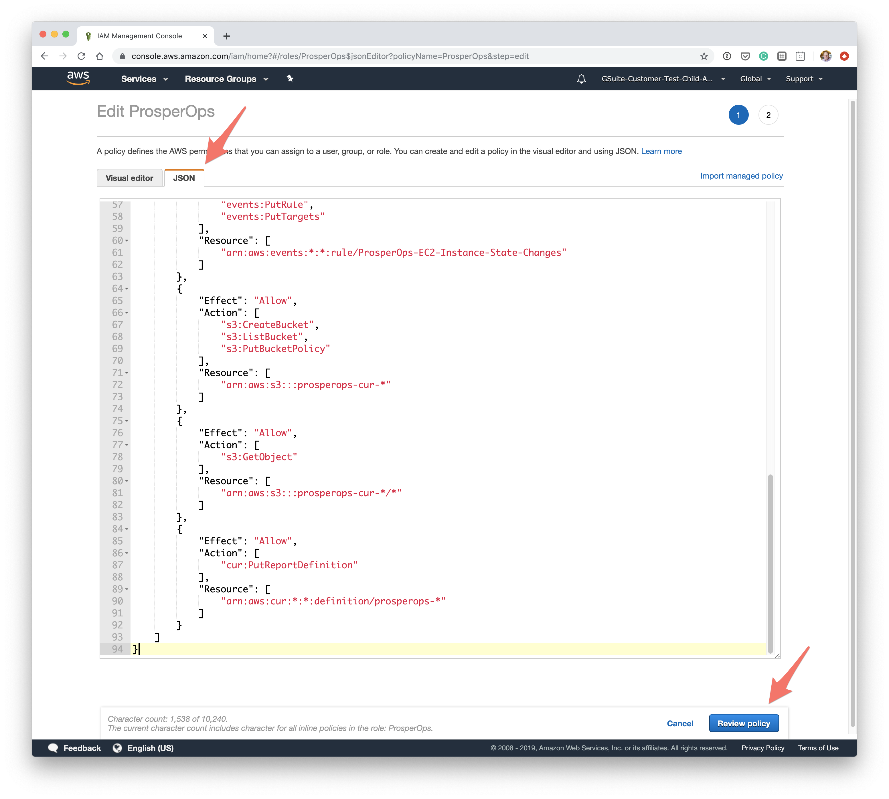Viewport: 889px width, 799px height.
Task: Click the browser home icon
Action: [x=100, y=56]
